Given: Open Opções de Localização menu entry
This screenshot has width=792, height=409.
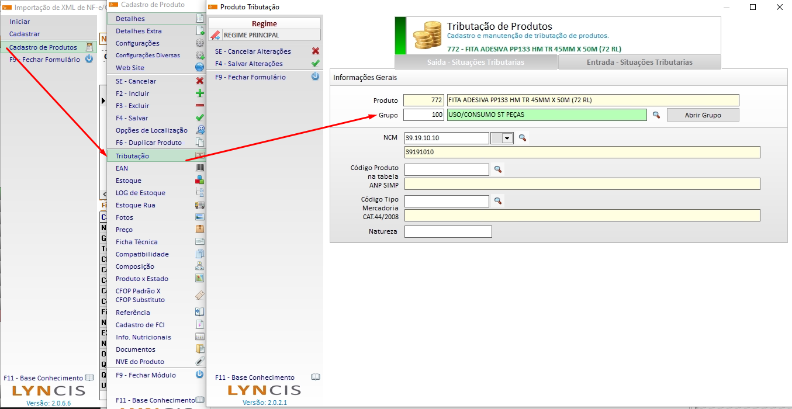Looking at the screenshot, I should click(x=151, y=130).
